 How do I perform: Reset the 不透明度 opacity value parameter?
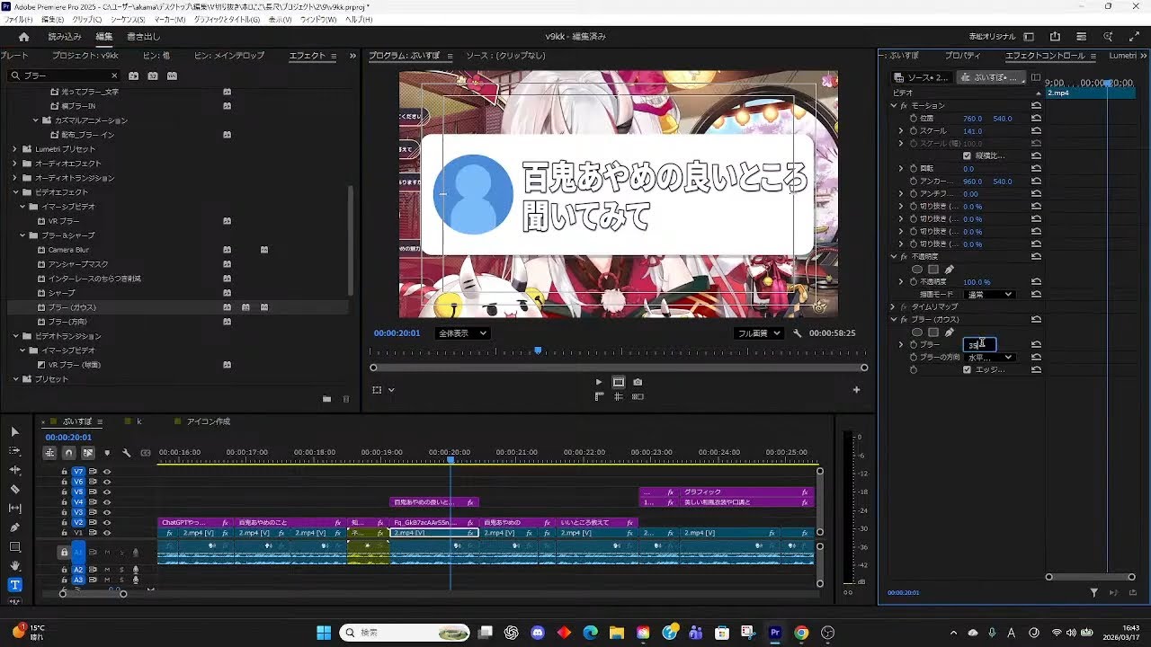1036,282
